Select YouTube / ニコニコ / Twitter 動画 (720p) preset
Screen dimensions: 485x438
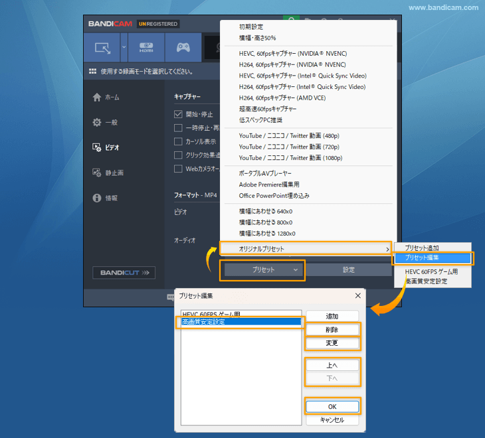tap(289, 147)
